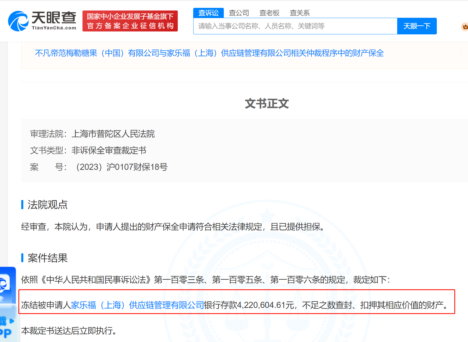Click the document type 非诉保全审查裁定书
The image size is (468, 342).
[x=109, y=150]
